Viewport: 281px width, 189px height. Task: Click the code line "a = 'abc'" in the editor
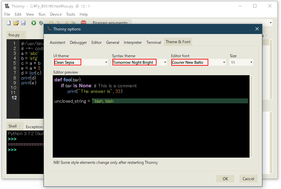tap(30, 53)
